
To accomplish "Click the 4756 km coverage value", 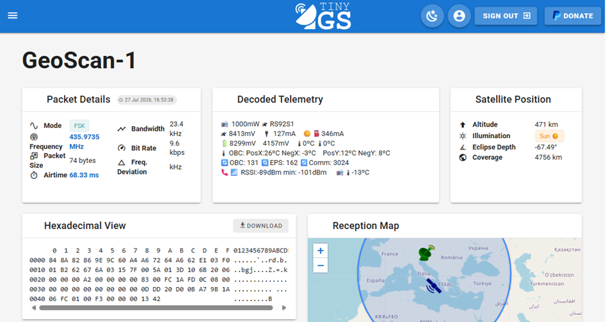I will pos(548,158).
